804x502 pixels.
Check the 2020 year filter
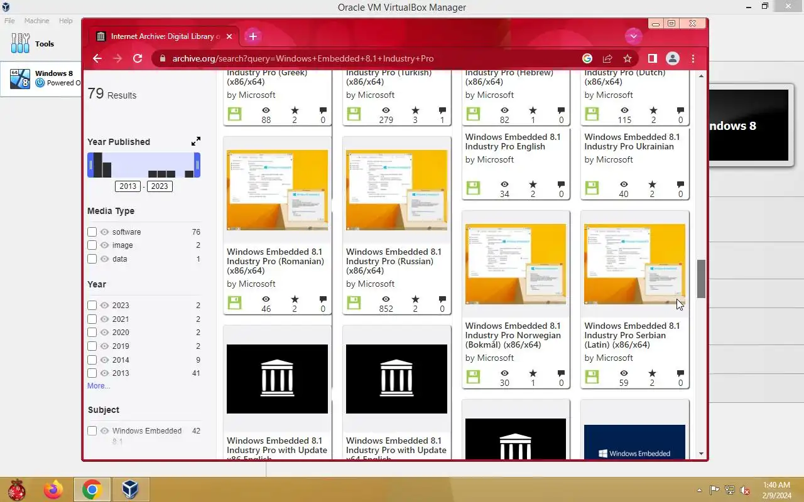[x=92, y=333]
